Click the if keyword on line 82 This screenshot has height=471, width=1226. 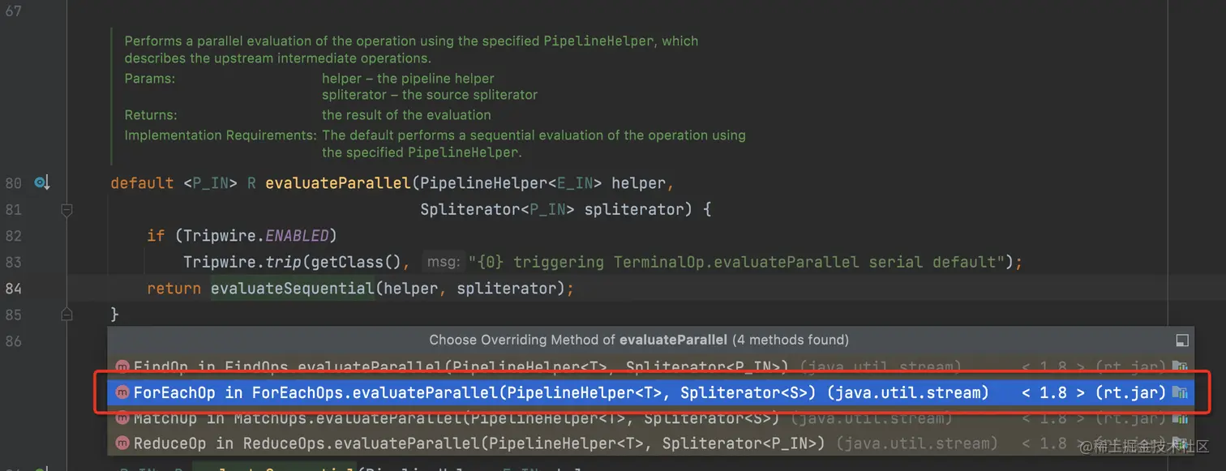coord(156,236)
